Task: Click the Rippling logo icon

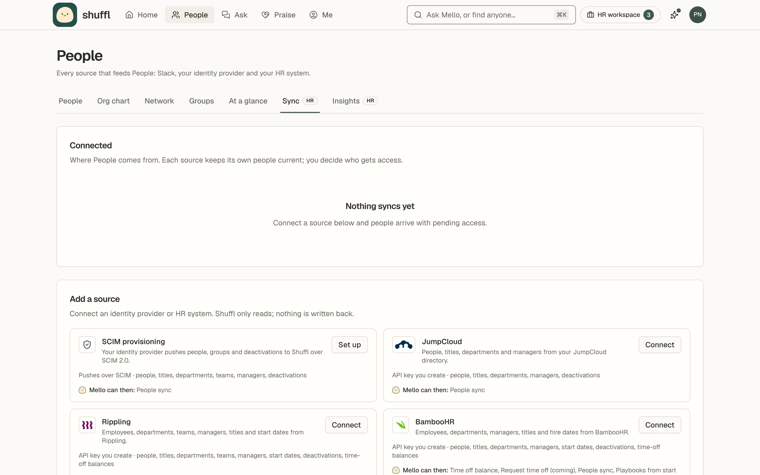Action: tap(87, 425)
